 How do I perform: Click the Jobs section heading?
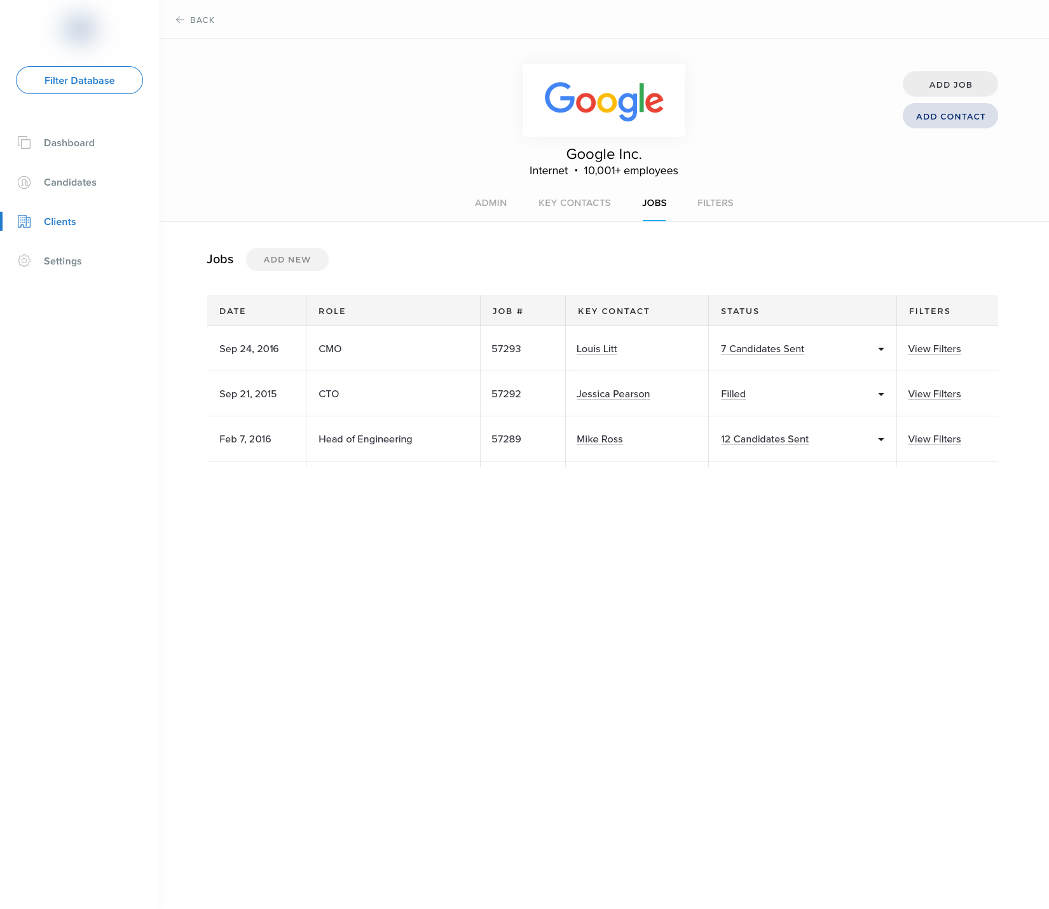220,259
